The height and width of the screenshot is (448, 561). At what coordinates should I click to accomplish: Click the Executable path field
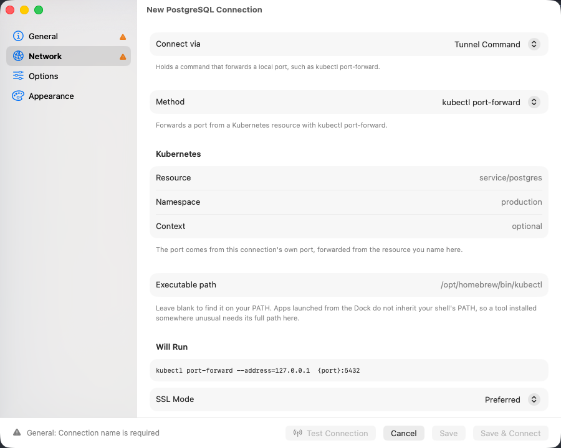coord(349,285)
